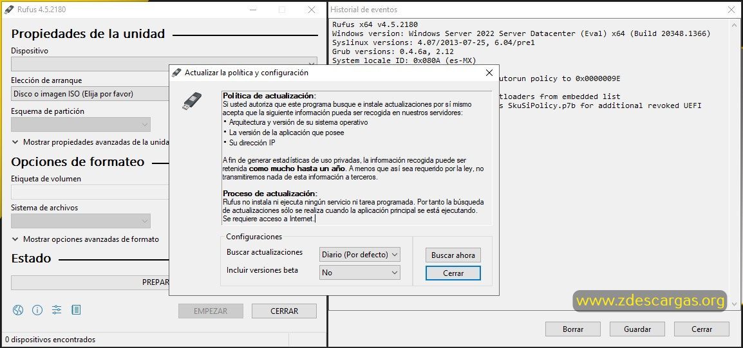The width and height of the screenshot is (743, 348).
Task: Click Cerrar in the update policy dialog
Action: click(x=453, y=273)
